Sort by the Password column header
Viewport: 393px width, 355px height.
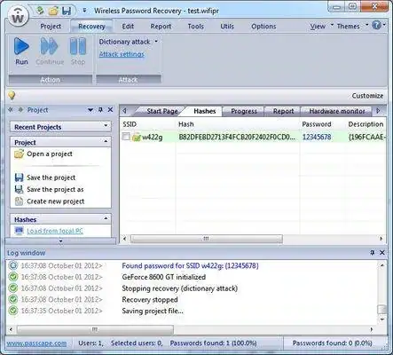click(317, 124)
